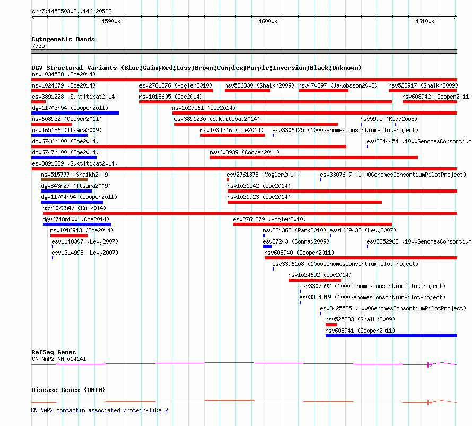Select nsv608940 (Cooper2011) label

299,253
